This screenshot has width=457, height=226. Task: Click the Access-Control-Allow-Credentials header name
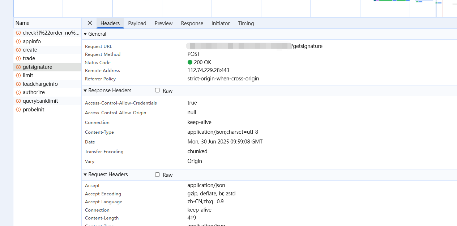pos(121,103)
